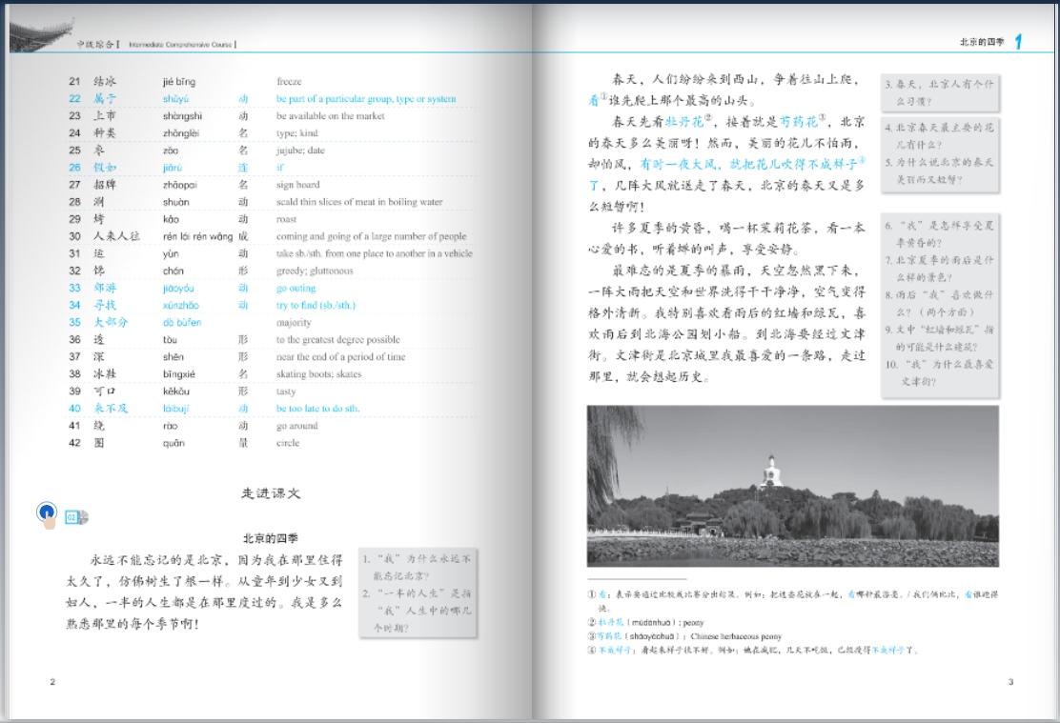
Task: Click the Beihai white pagoda photo
Action: click(x=792, y=486)
